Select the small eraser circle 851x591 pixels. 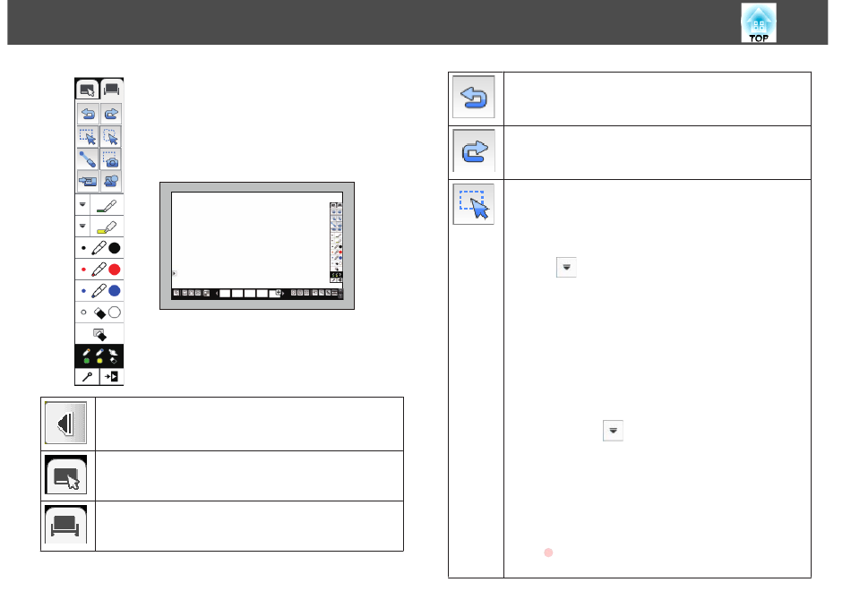83,312
